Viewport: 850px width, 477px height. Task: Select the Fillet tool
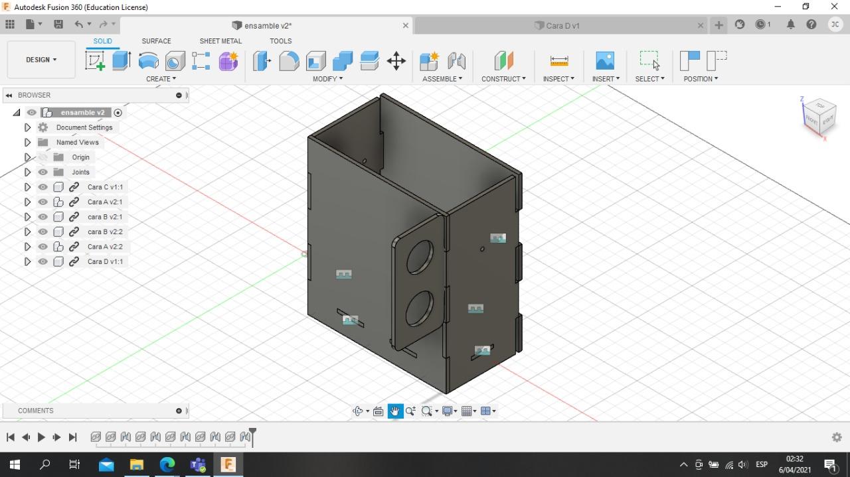pyautogui.click(x=289, y=61)
